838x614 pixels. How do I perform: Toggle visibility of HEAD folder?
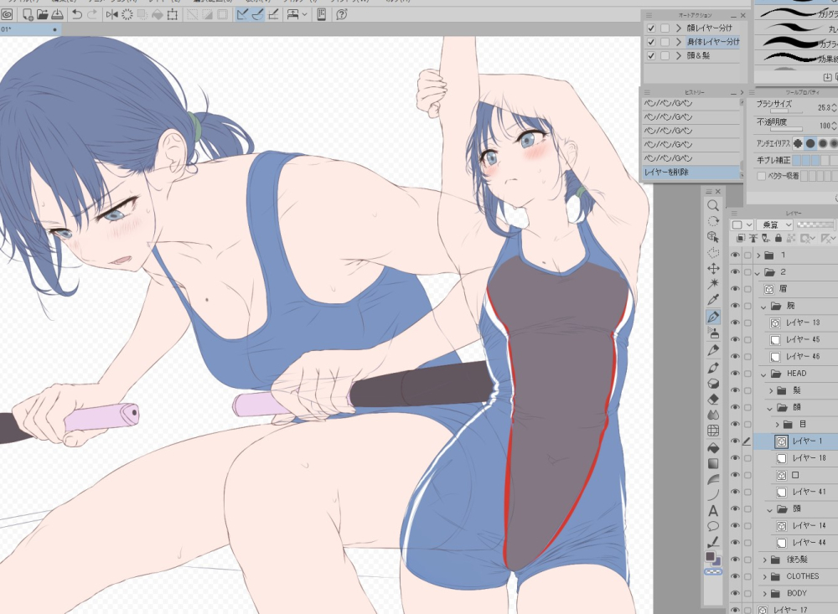(736, 374)
